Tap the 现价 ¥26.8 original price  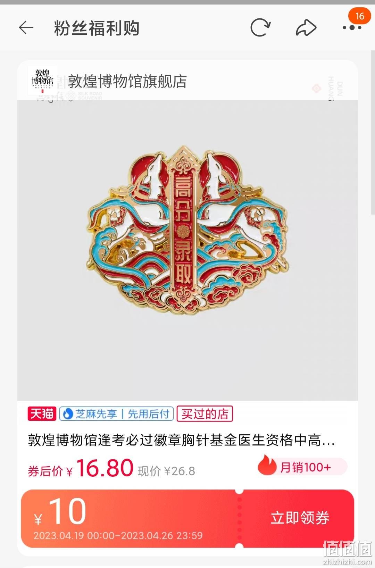click(167, 471)
